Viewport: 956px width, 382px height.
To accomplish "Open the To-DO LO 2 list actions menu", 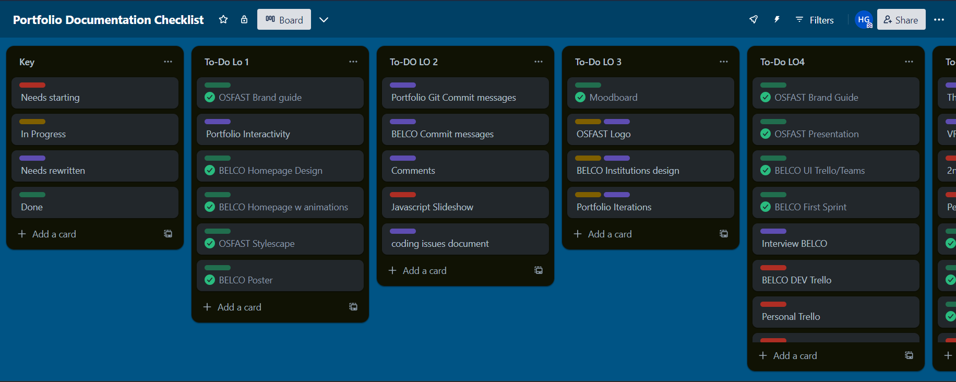I will click(539, 62).
